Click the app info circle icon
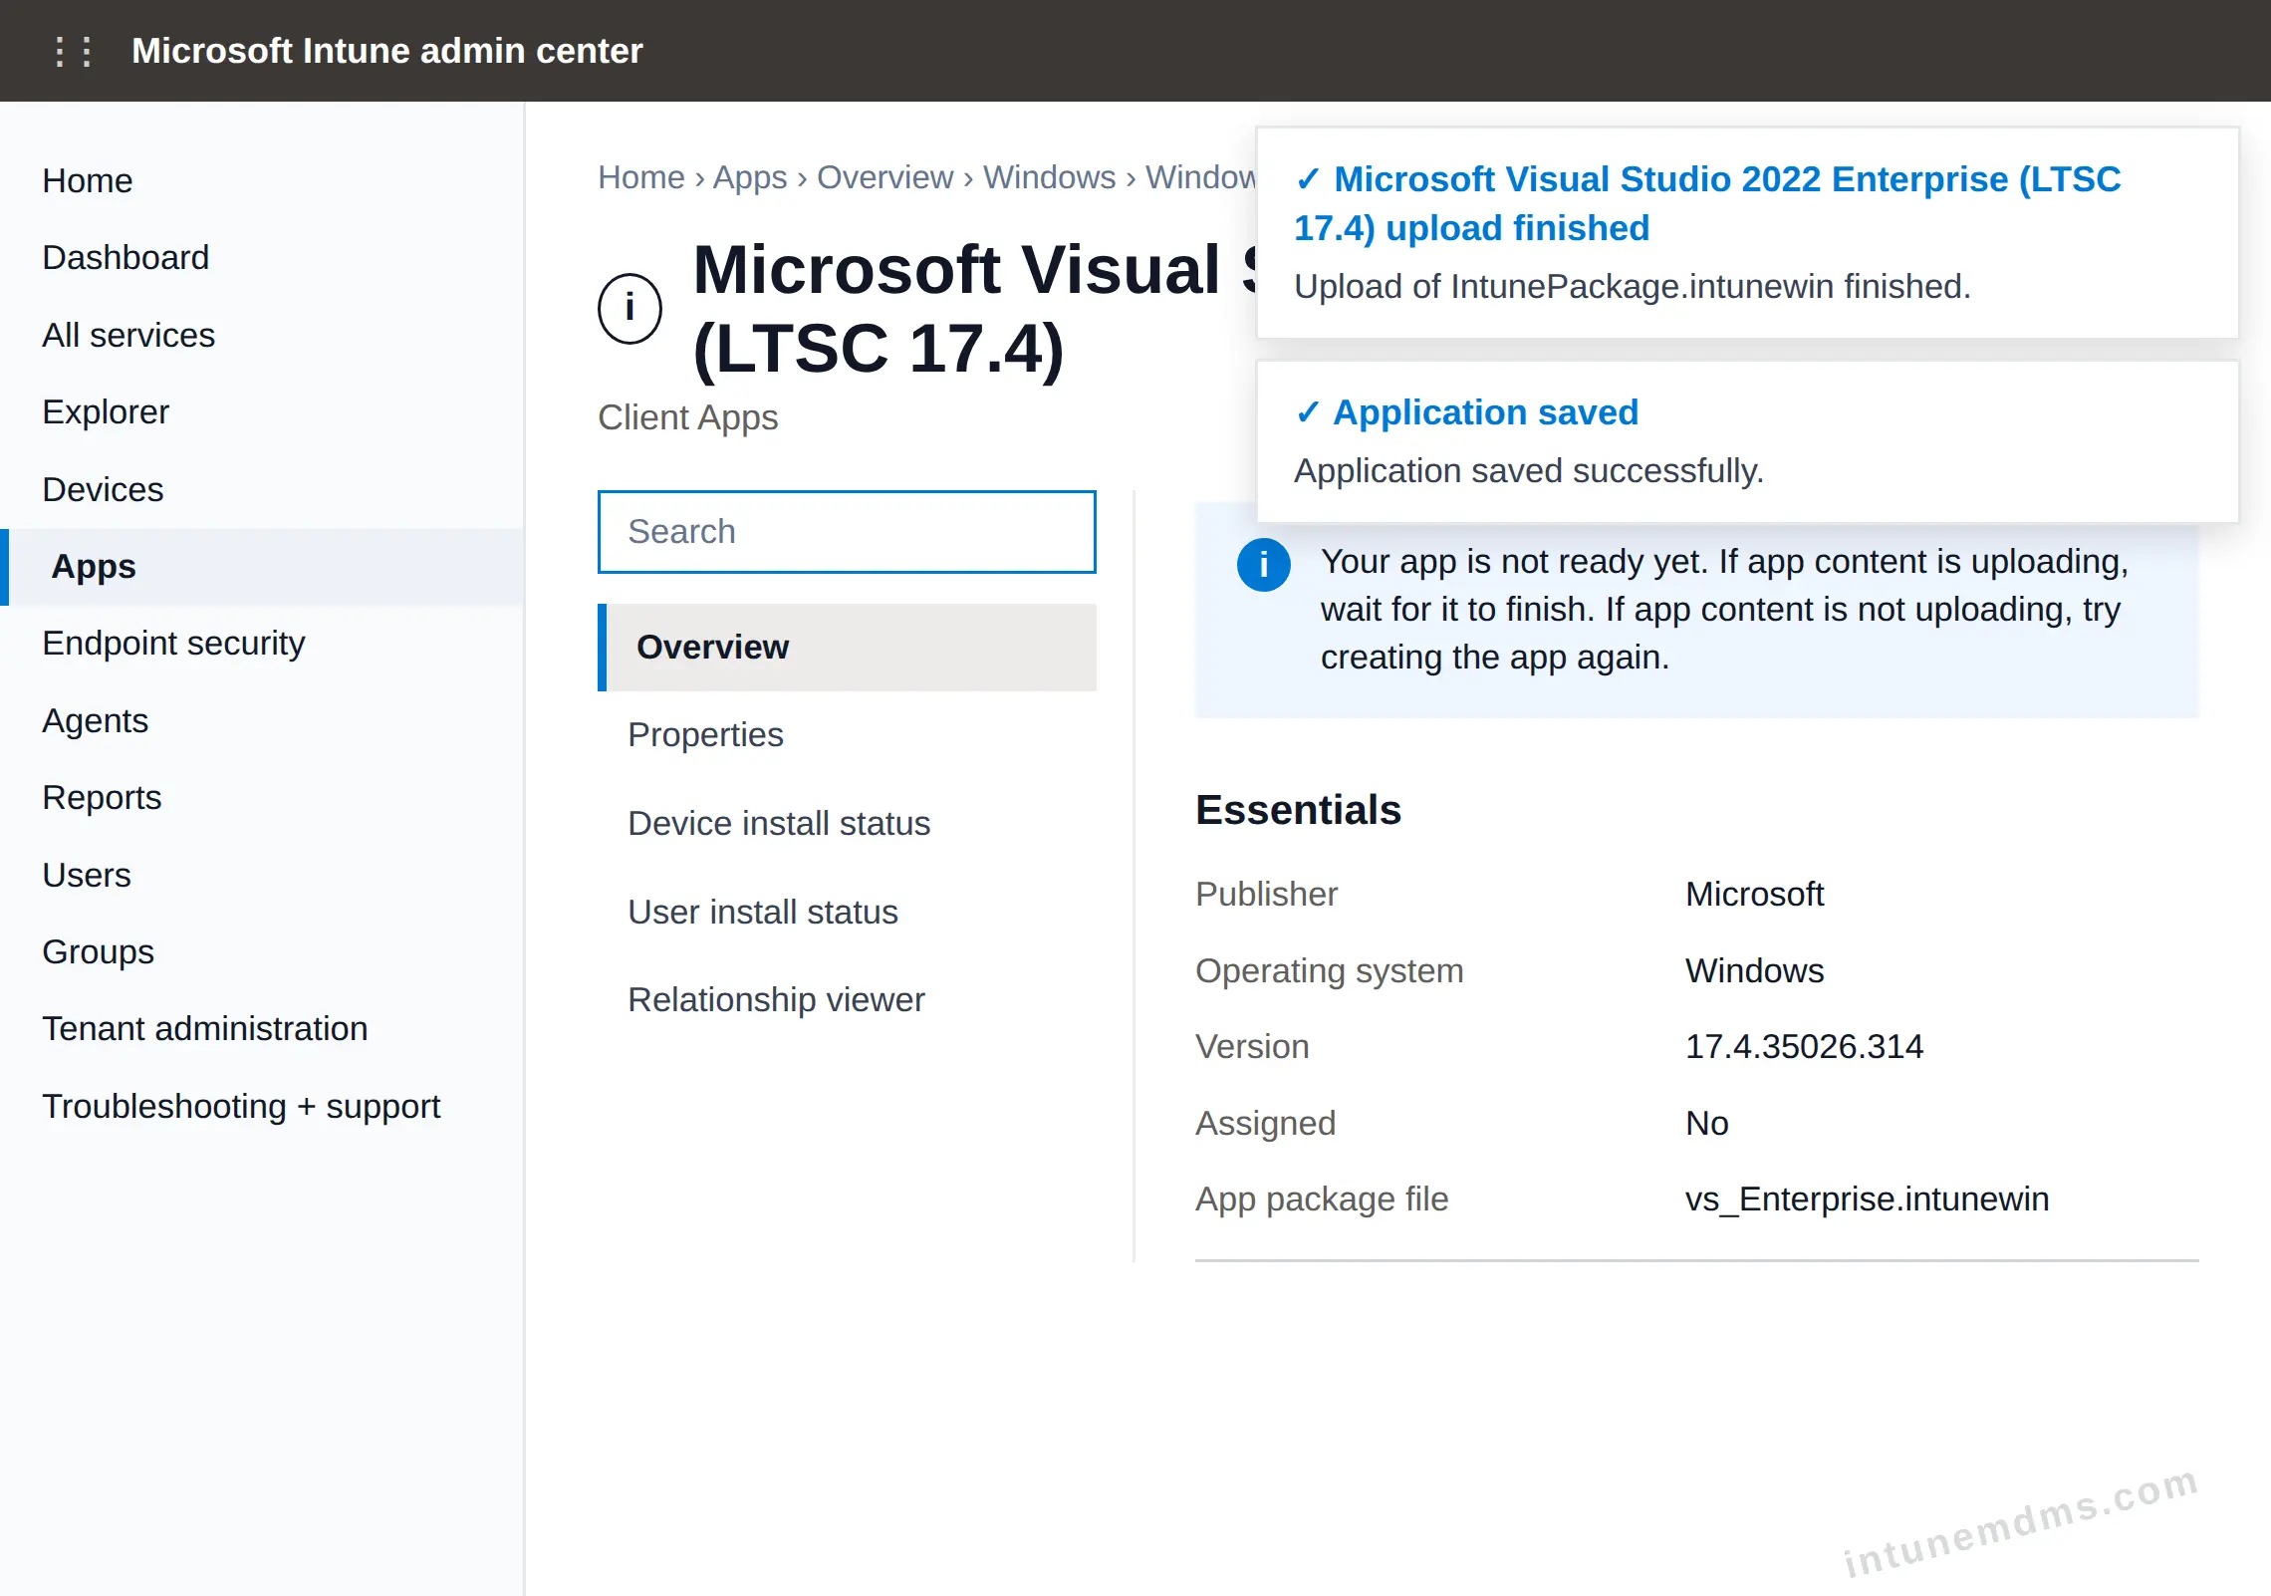 pos(630,308)
